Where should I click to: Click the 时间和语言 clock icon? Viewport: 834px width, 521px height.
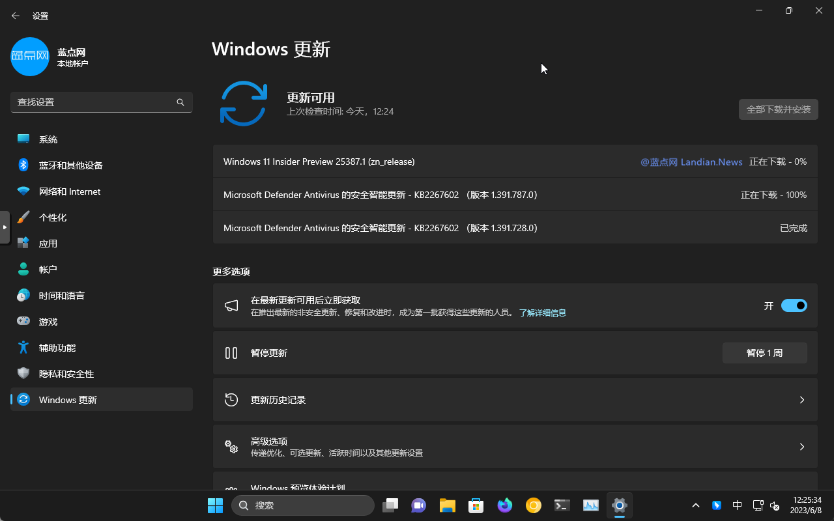[x=23, y=296]
